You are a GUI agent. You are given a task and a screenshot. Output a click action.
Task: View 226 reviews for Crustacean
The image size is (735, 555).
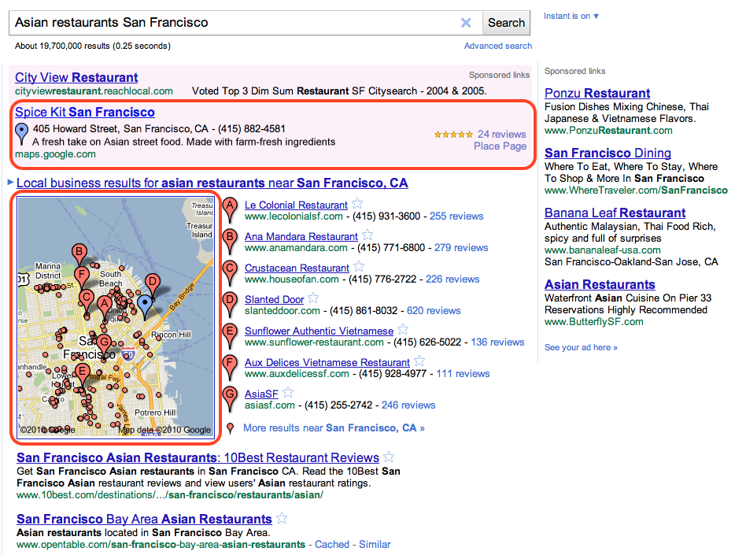(452, 279)
